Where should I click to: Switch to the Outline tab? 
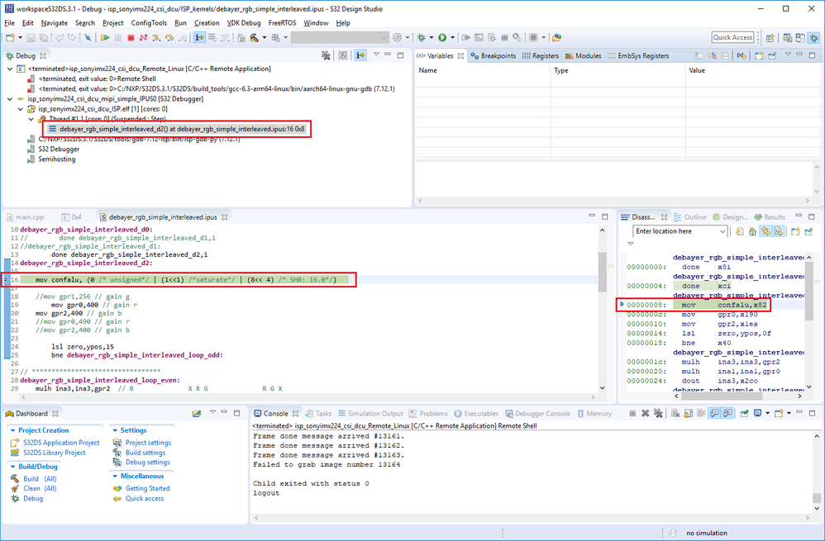[x=689, y=217]
